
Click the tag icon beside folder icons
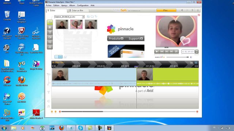pos(96,16)
